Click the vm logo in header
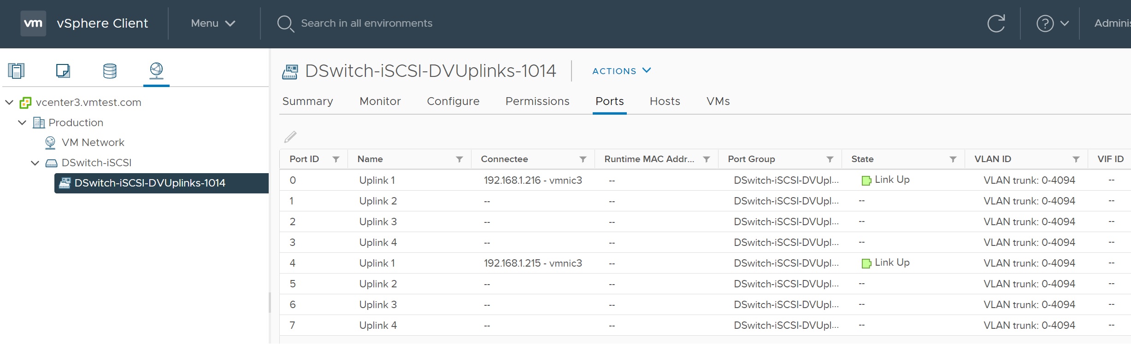This screenshot has height=344, width=1131. point(33,23)
